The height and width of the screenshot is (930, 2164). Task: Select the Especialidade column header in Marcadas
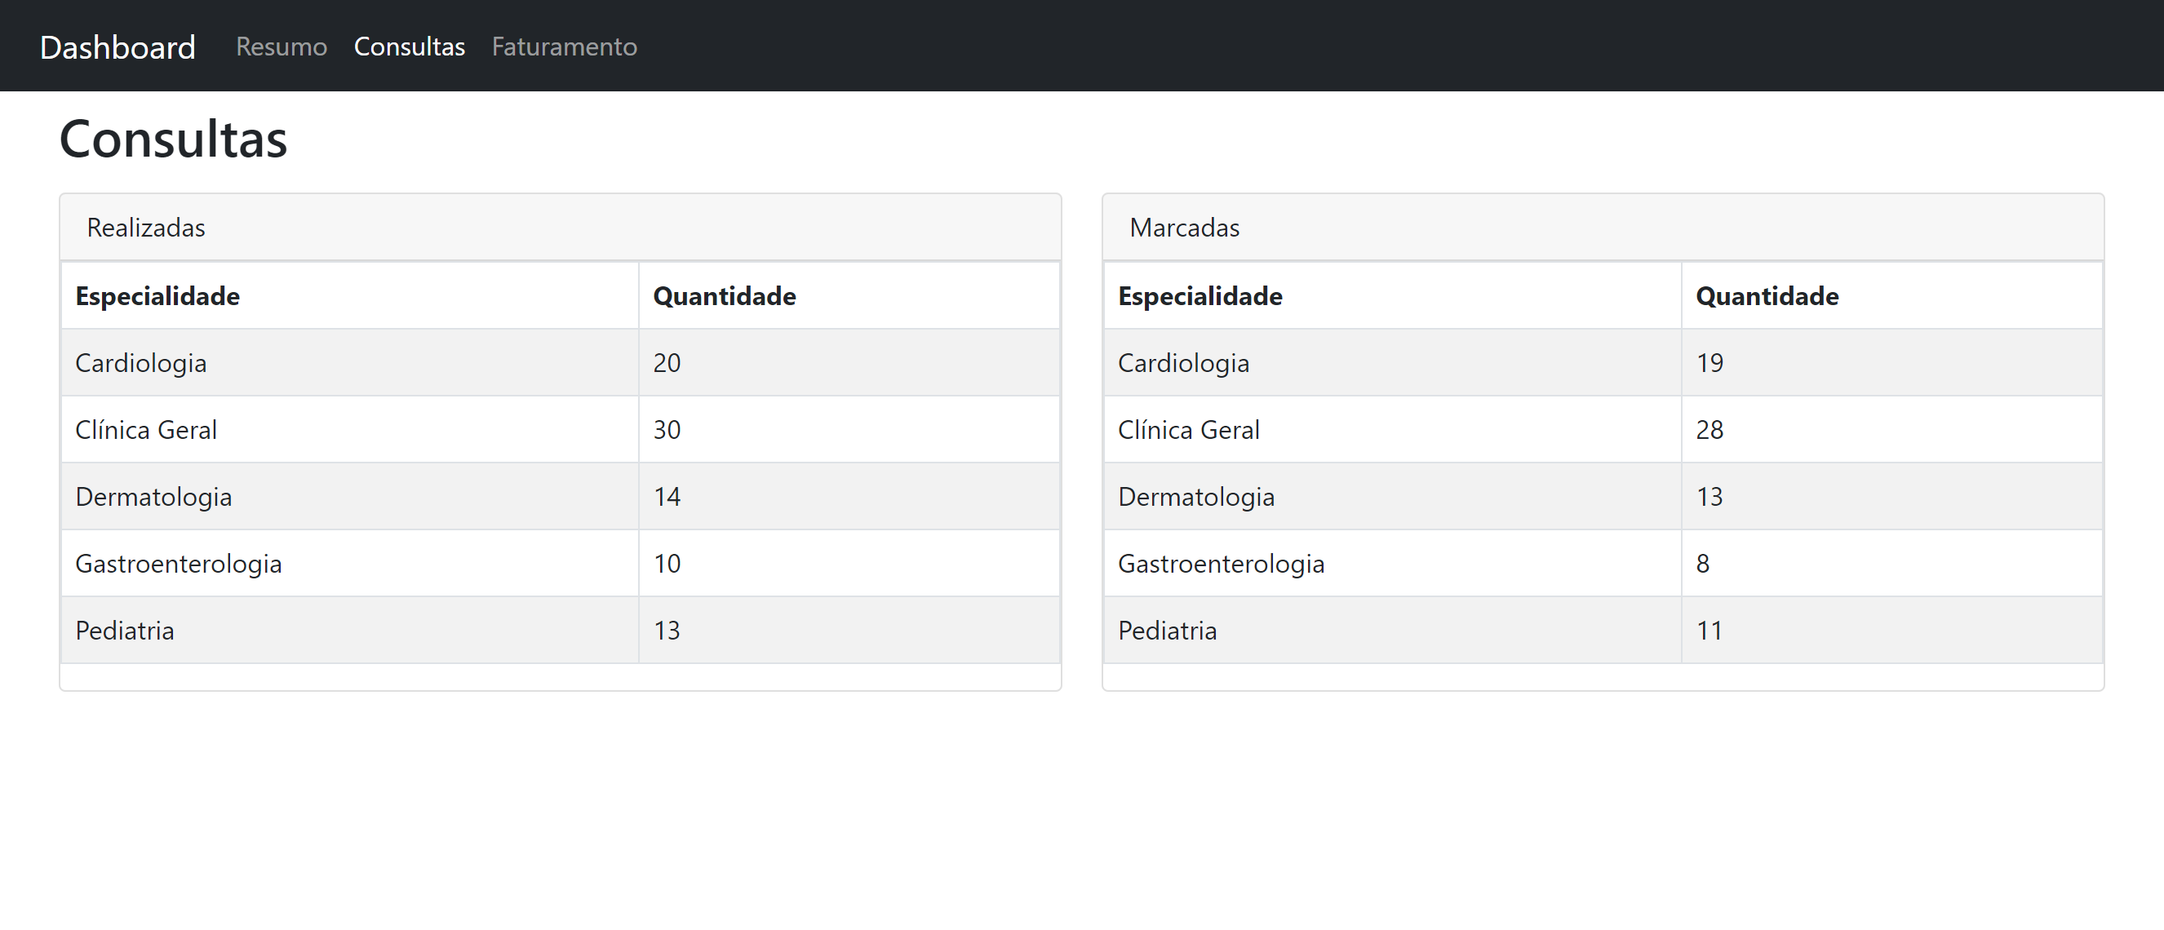(x=1200, y=294)
